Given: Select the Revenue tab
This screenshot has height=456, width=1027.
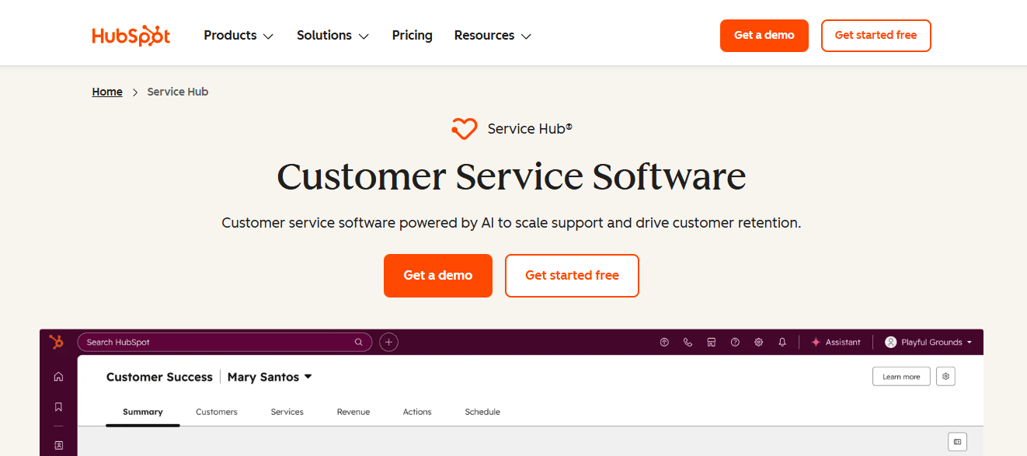Looking at the screenshot, I should (353, 412).
